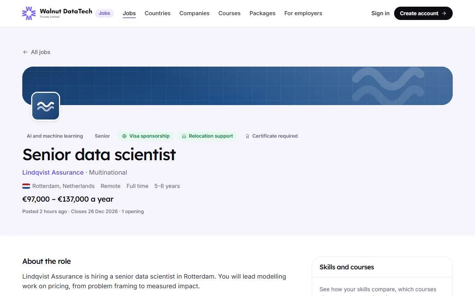Open the For employers page

303,13
